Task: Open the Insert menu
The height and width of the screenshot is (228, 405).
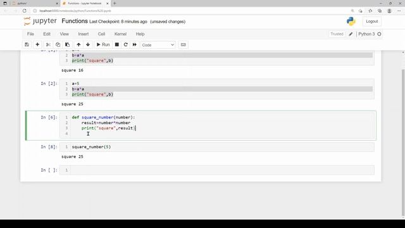Action: pyautogui.click(x=84, y=34)
